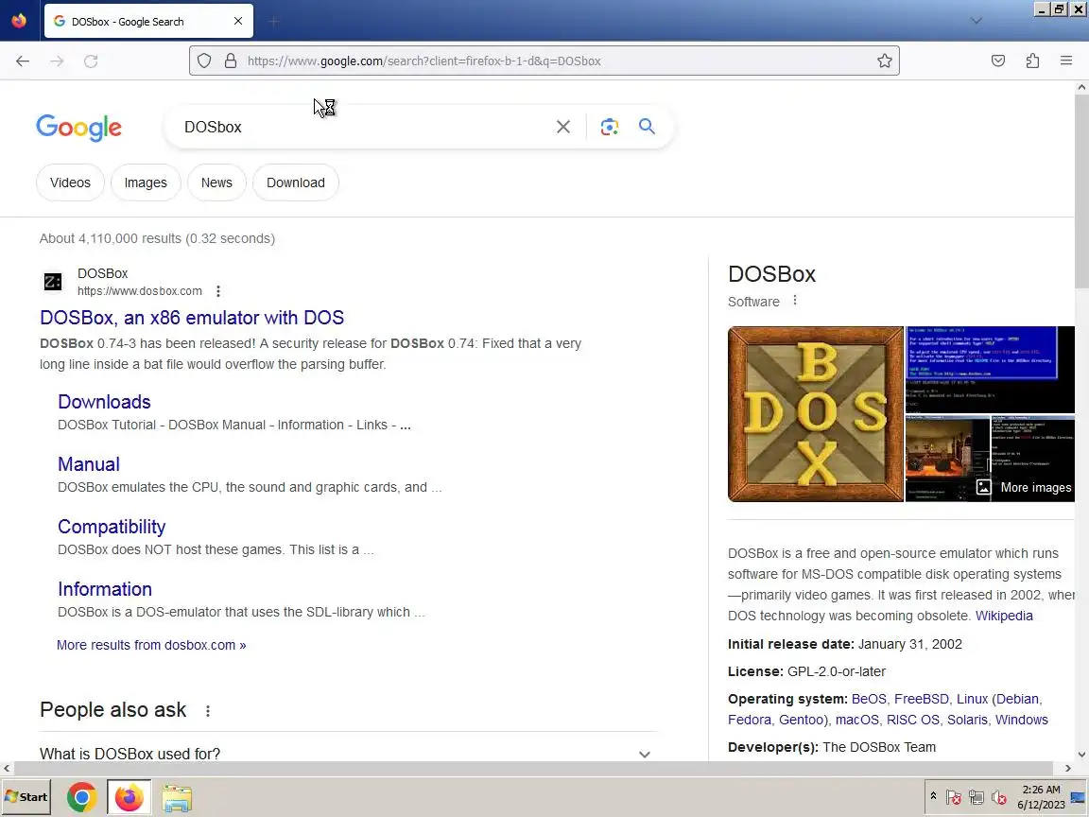Select the Download filter chip

(x=296, y=183)
